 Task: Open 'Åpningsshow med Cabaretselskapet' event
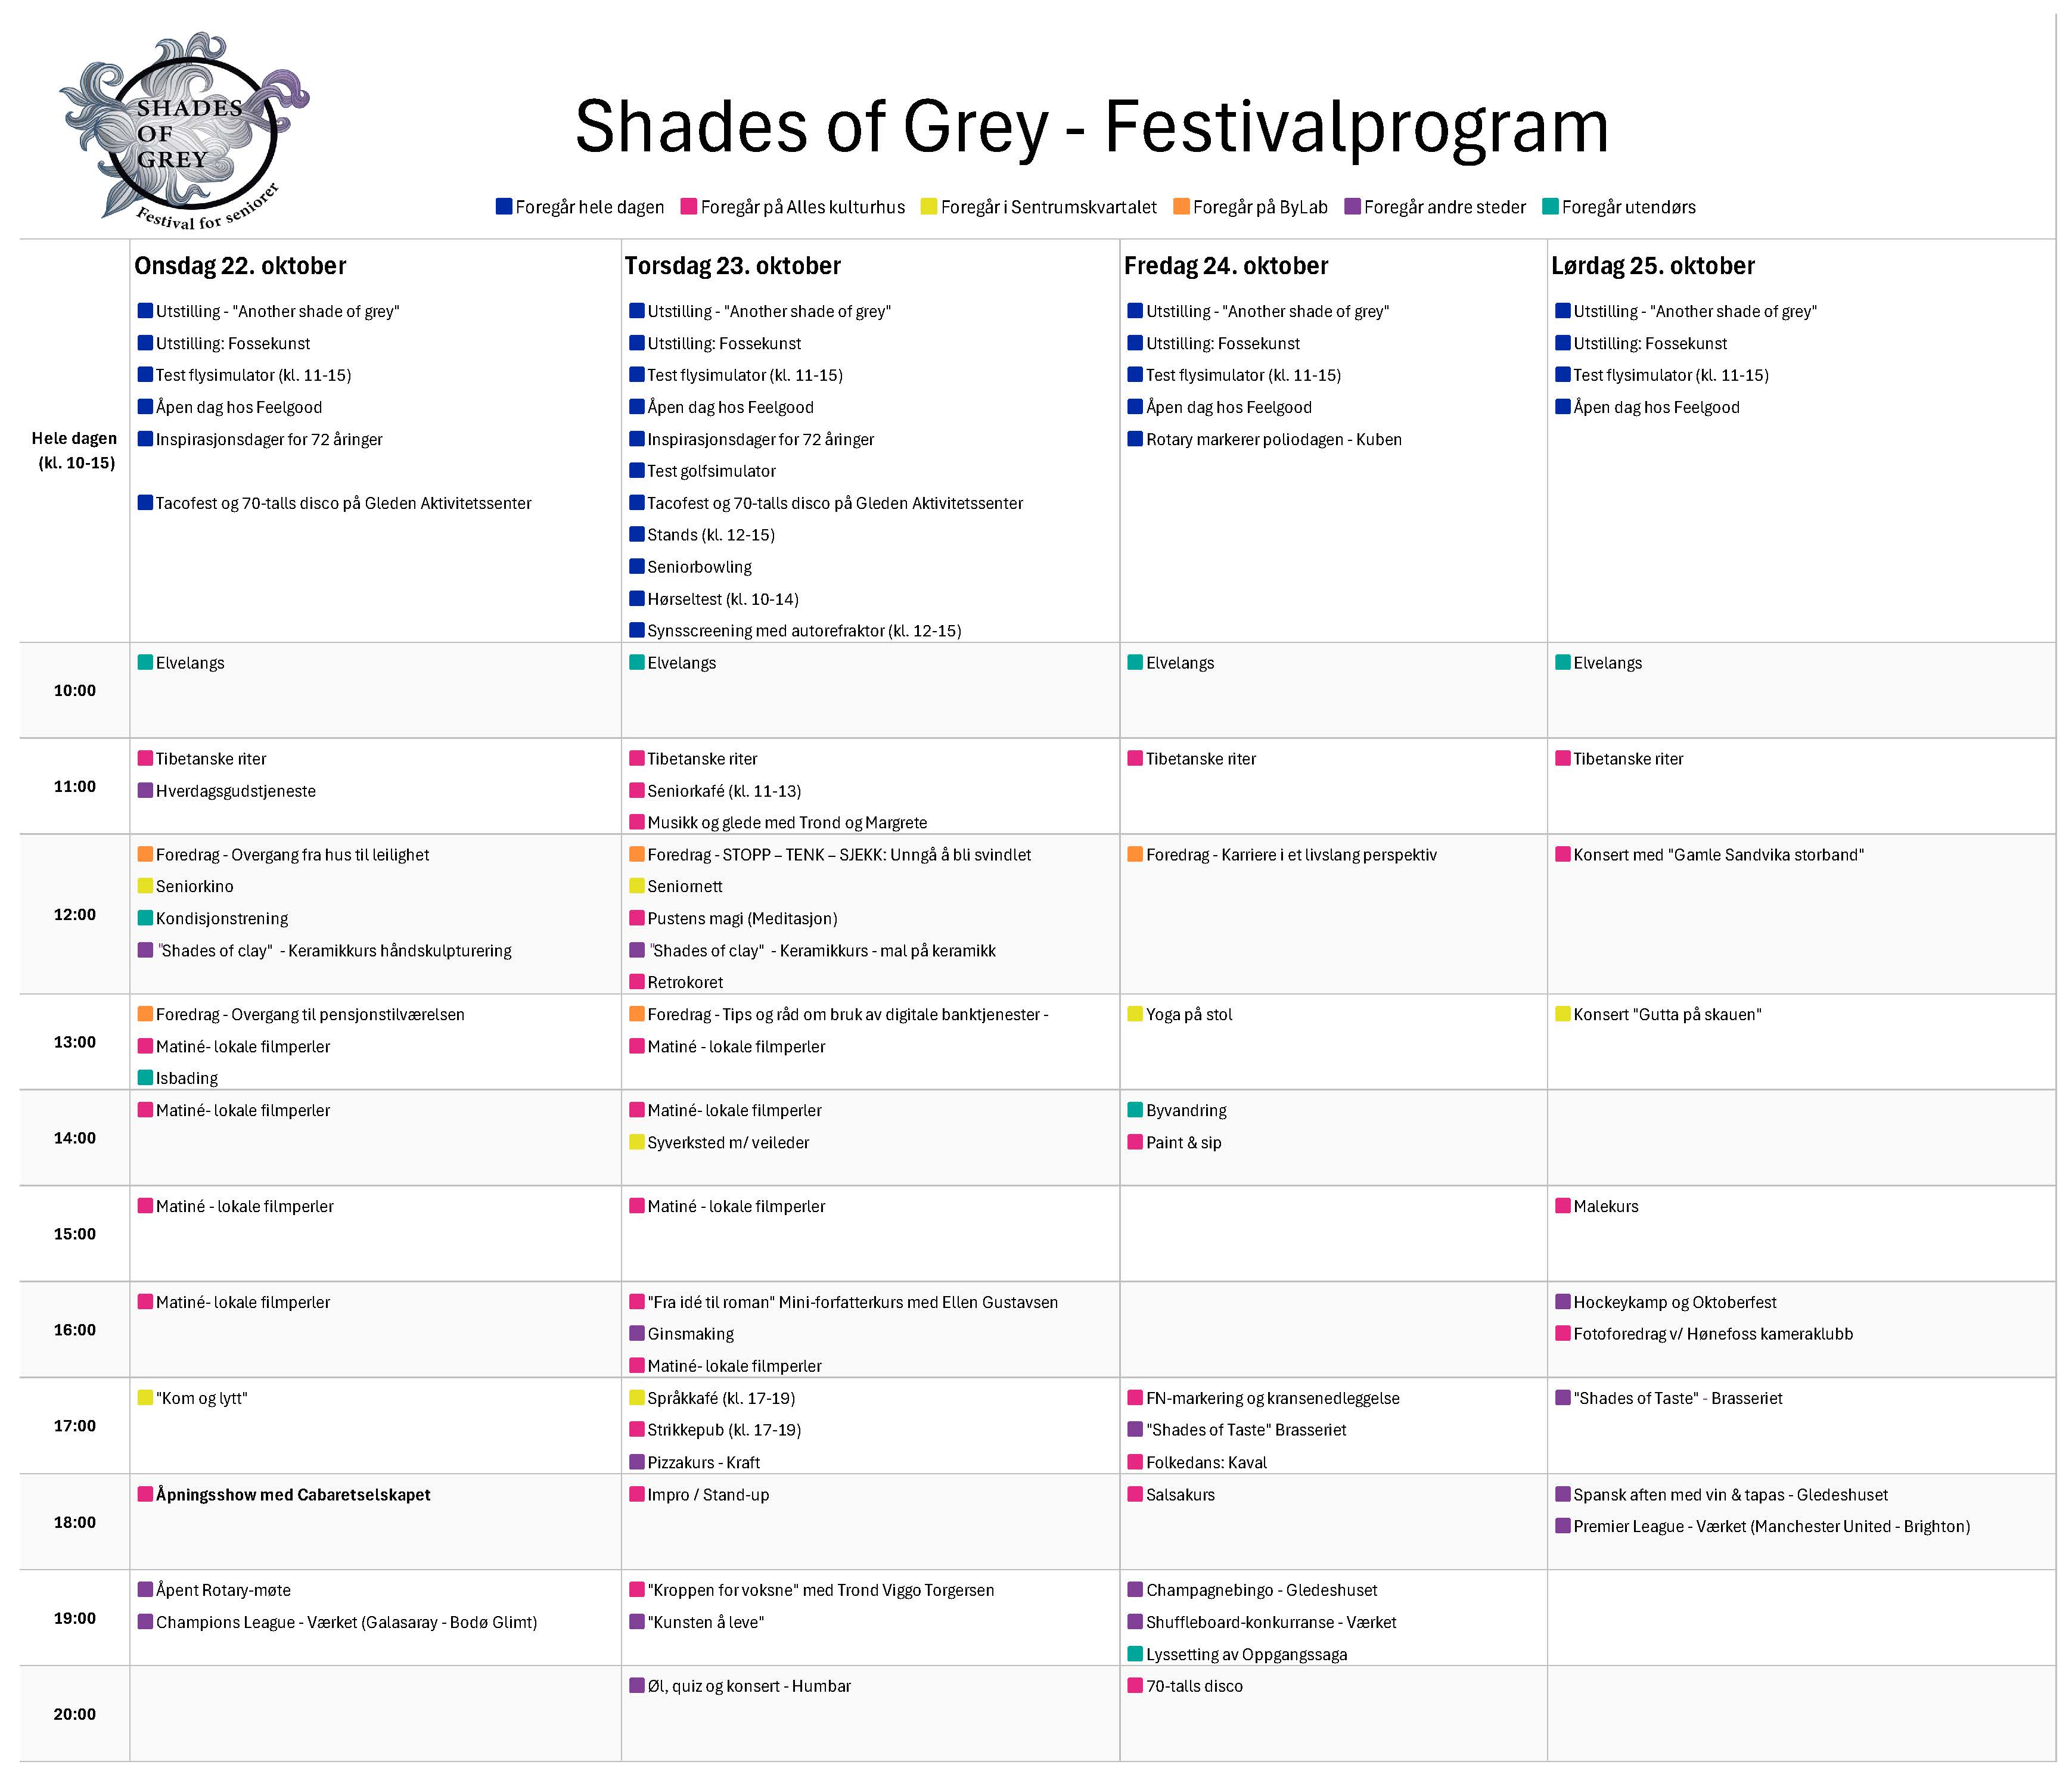coord(292,1494)
